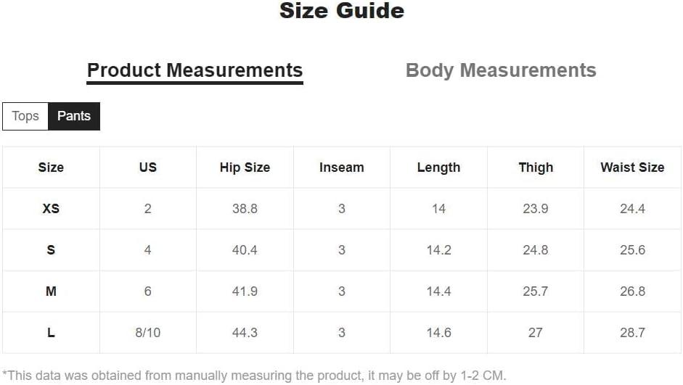Open the Body Measurements tab
The width and height of the screenshot is (683, 385).
501,70
